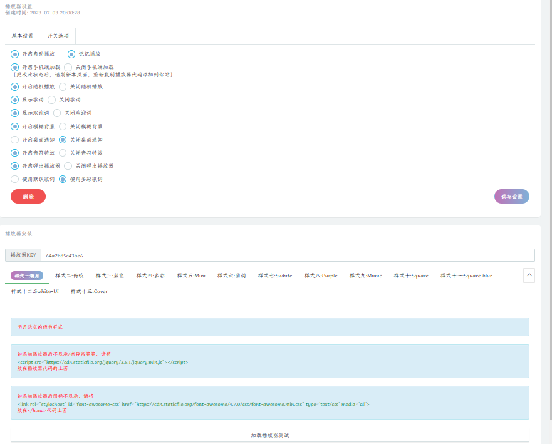The height and width of the screenshot is (444, 552).
Task: Choose 关闭手机端加载 radio option
Action: pos(68,67)
